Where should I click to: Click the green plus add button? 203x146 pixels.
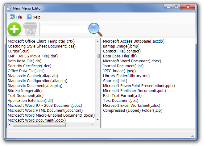[x=14, y=29]
